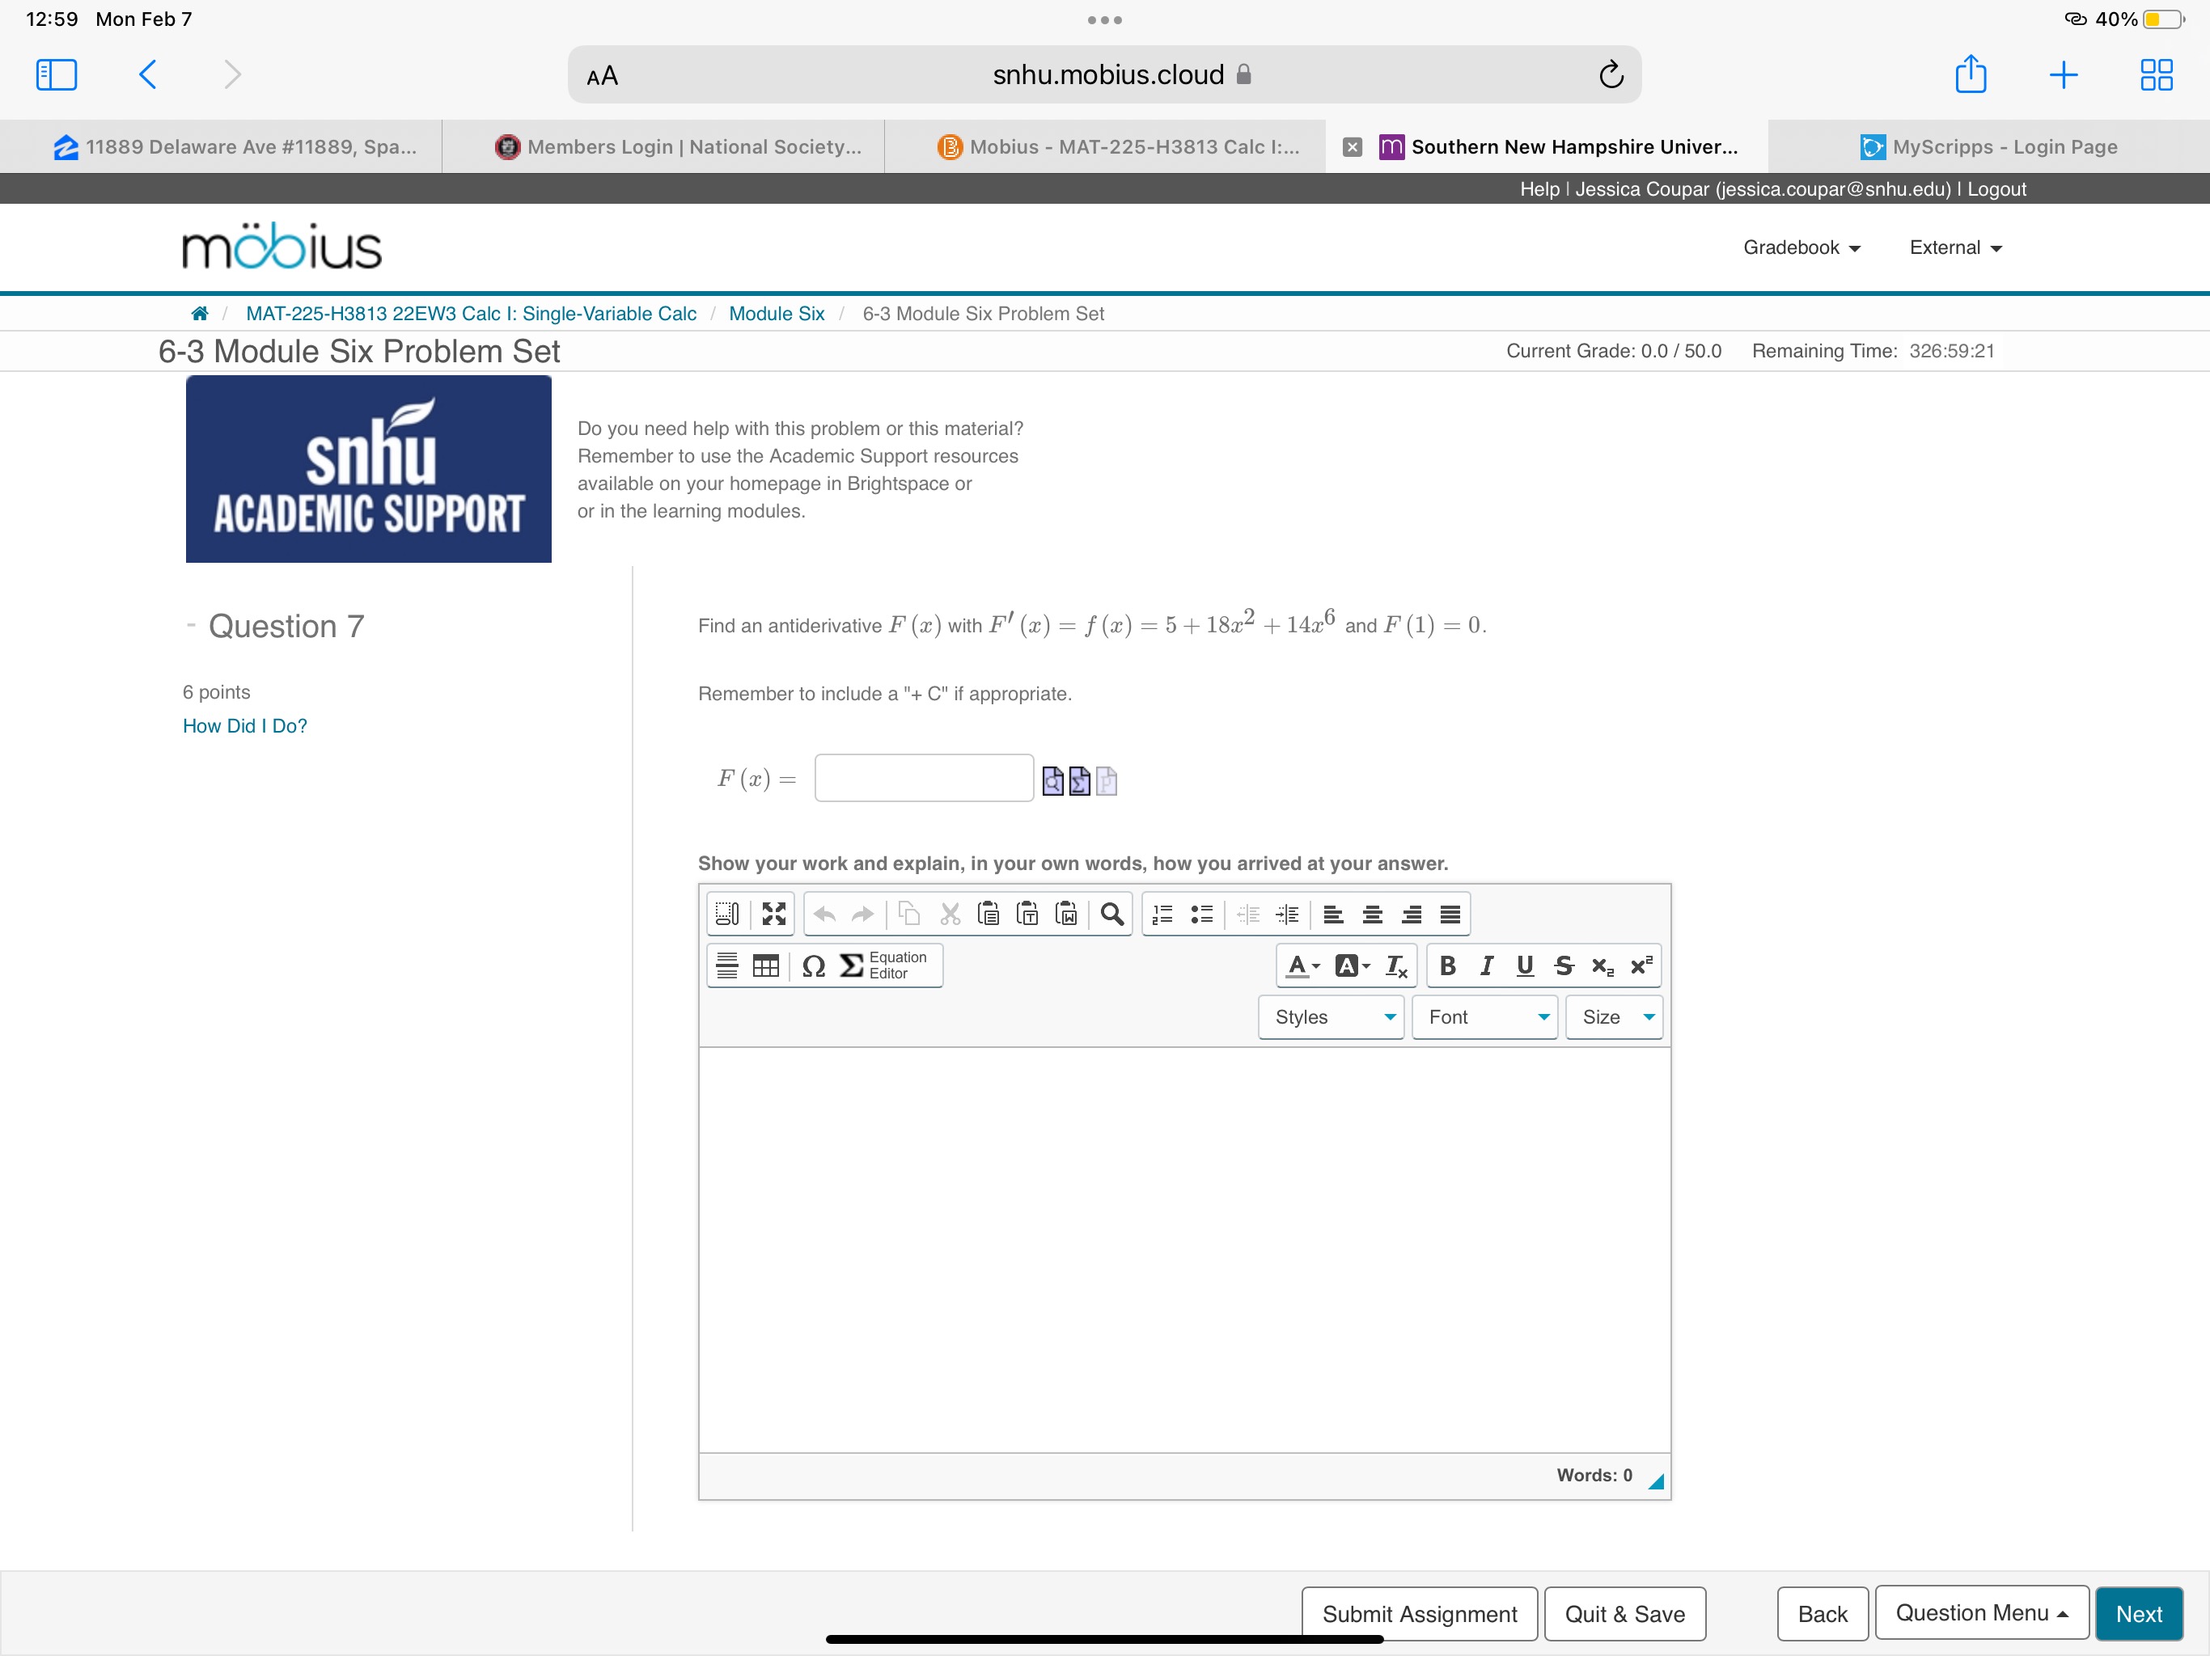Paste as plain text using clipboard-T icon
Image resolution: width=2210 pixels, height=1656 pixels.
tap(1028, 914)
